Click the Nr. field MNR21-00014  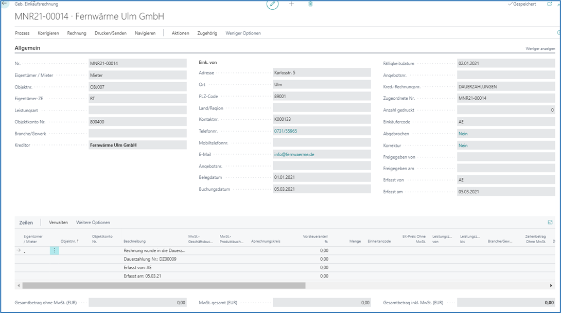138,63
